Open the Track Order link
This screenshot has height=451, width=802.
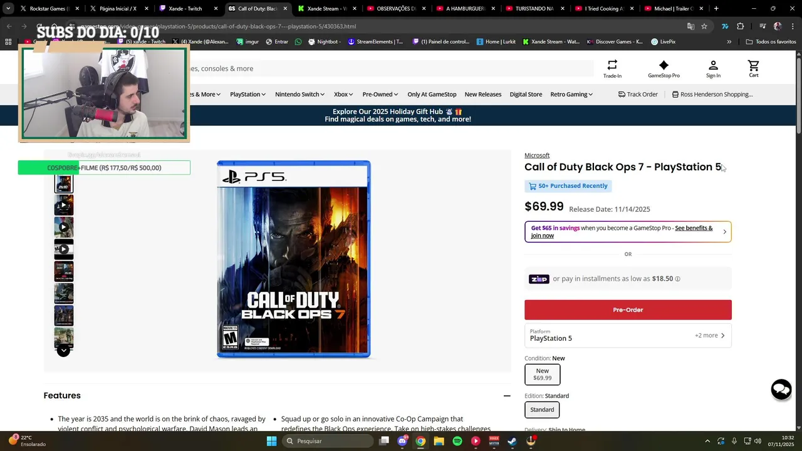click(638, 95)
